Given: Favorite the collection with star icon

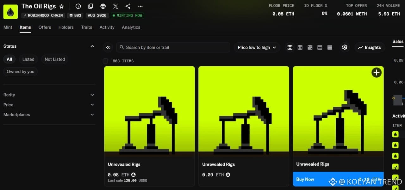Looking at the screenshot, I should coord(62,6).
